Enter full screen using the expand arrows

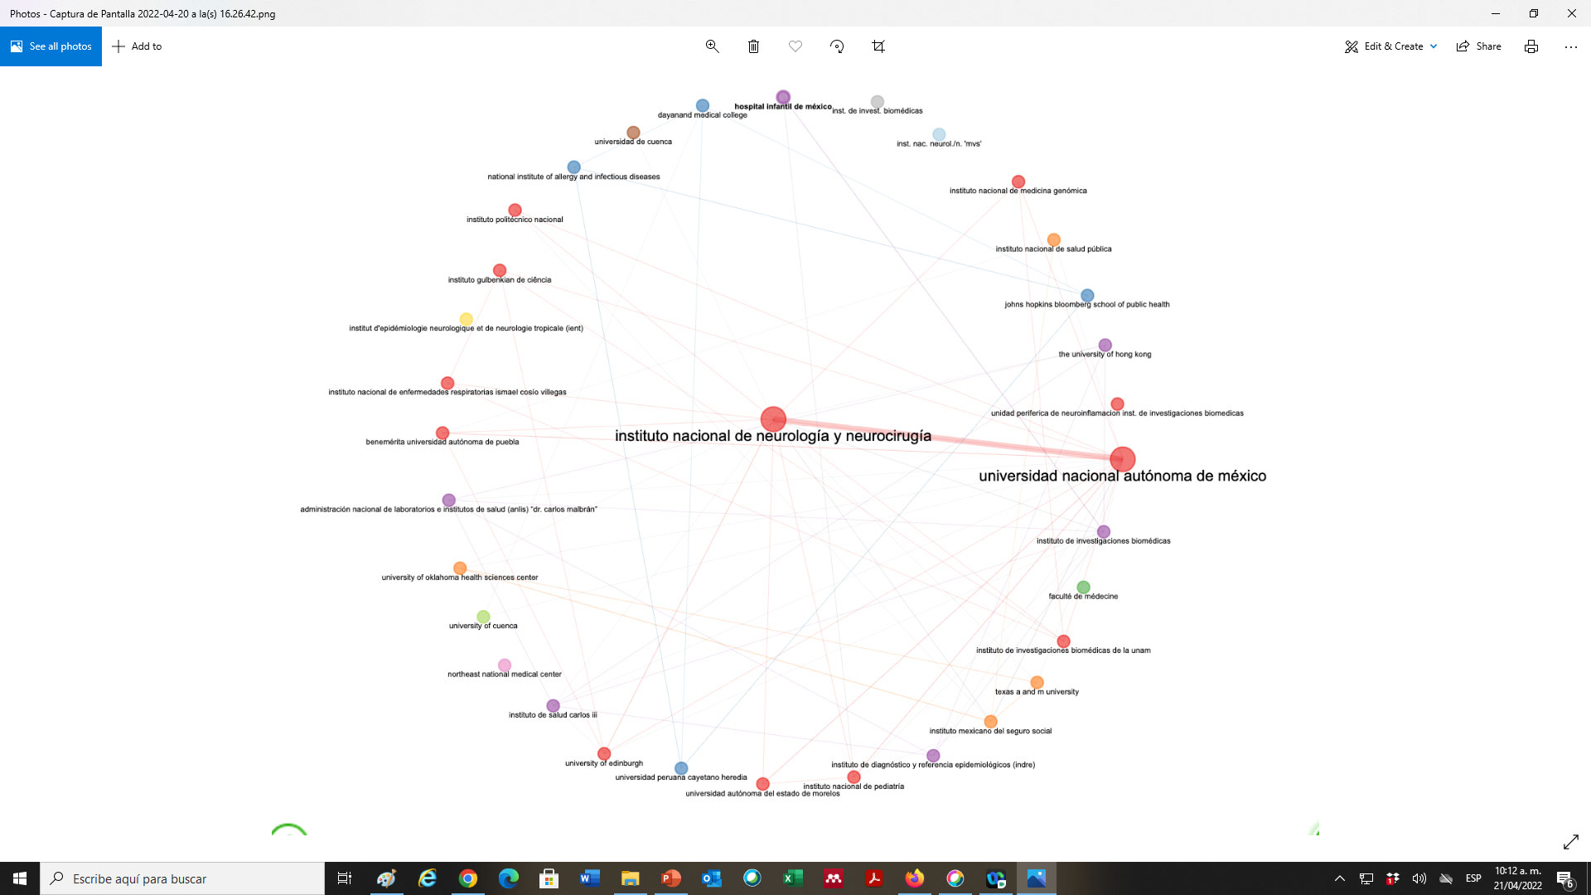pos(1571,842)
